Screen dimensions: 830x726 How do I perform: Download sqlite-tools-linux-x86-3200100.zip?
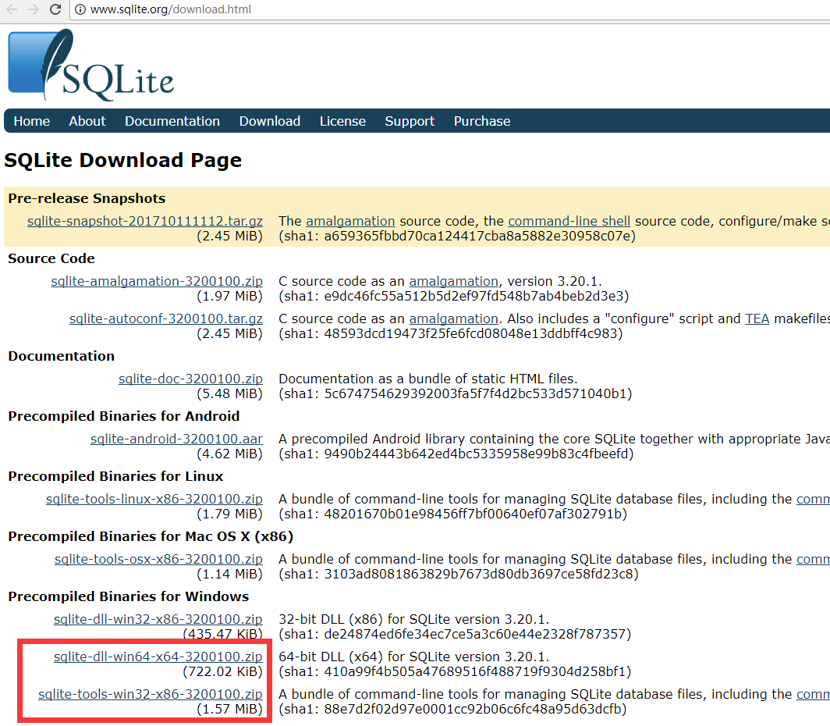point(154,499)
